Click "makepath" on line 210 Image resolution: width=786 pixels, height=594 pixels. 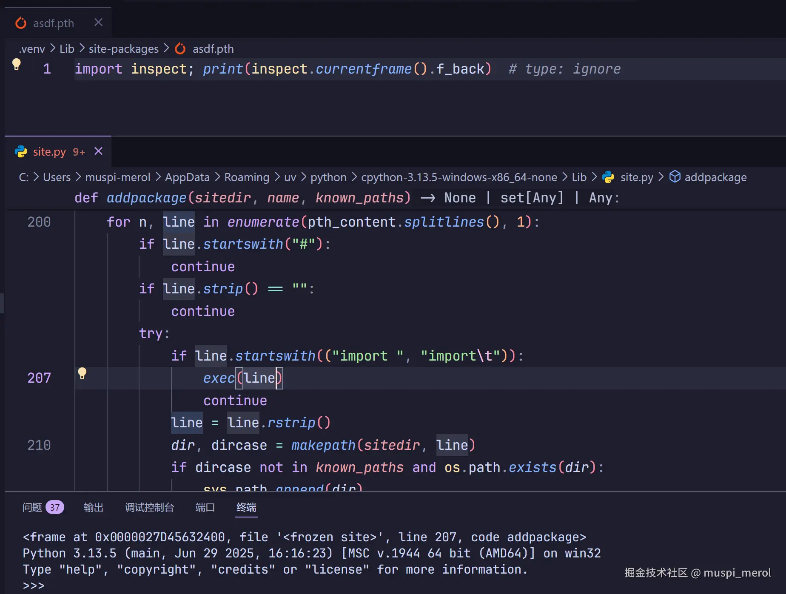(x=323, y=445)
